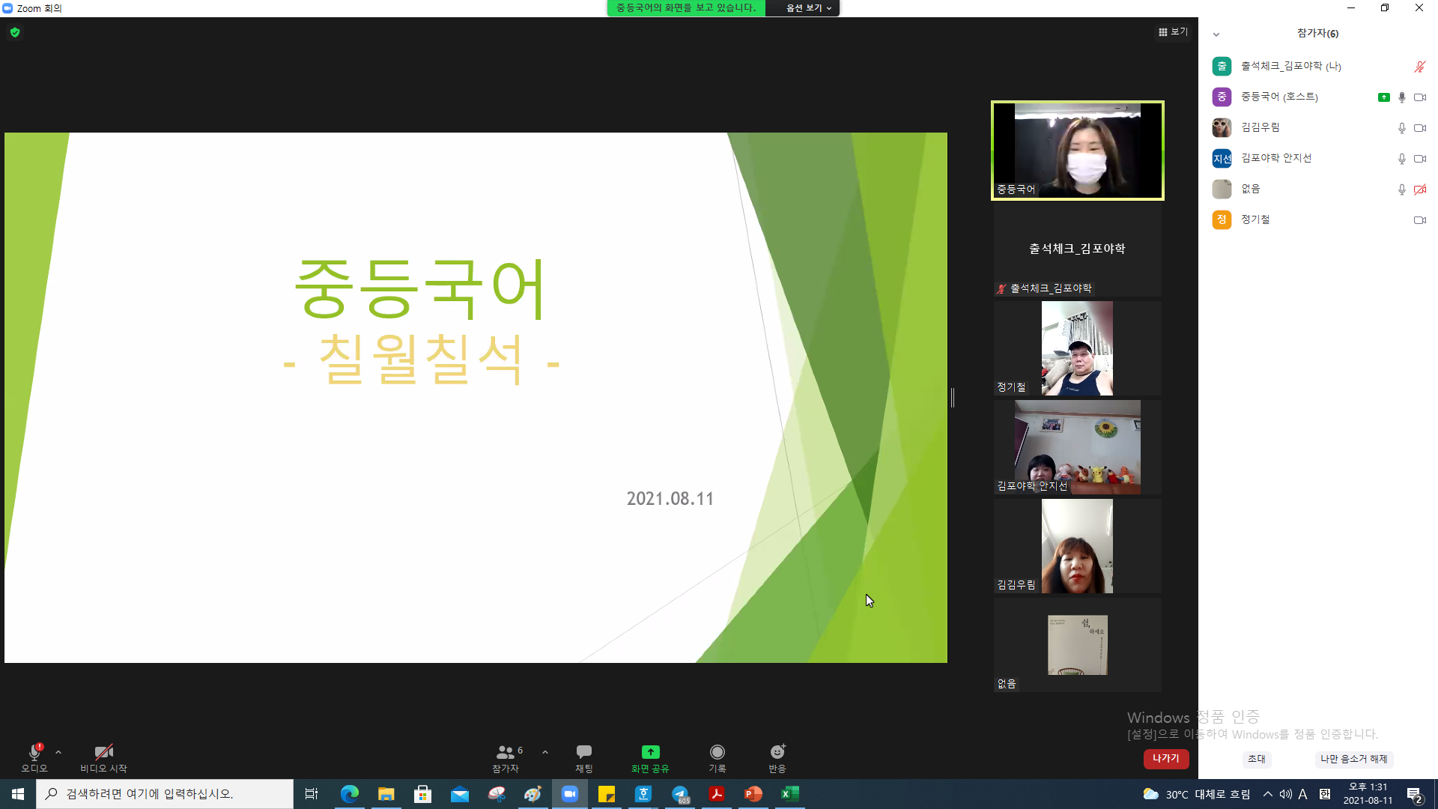Image resolution: width=1438 pixels, height=809 pixels.
Task: Unmute with the Audio microphone button
Action: (x=34, y=758)
